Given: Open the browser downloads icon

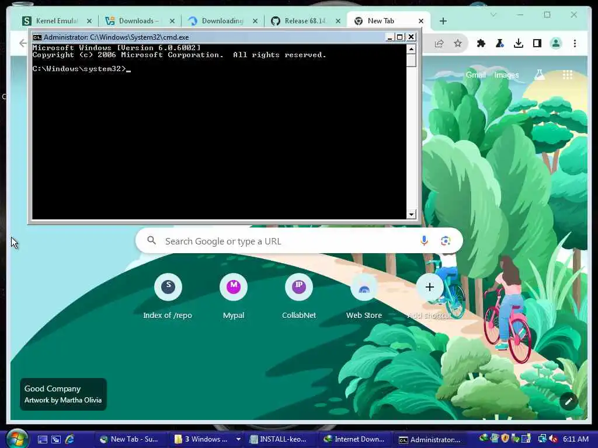Looking at the screenshot, I should point(519,43).
